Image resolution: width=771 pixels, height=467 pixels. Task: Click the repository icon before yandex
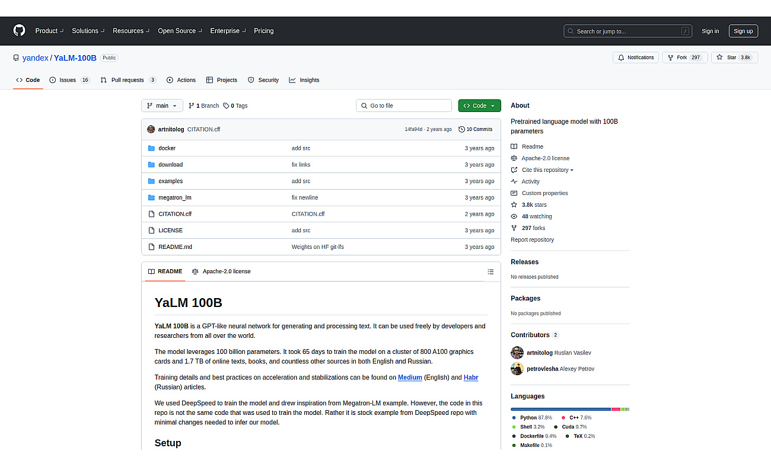[x=16, y=58]
